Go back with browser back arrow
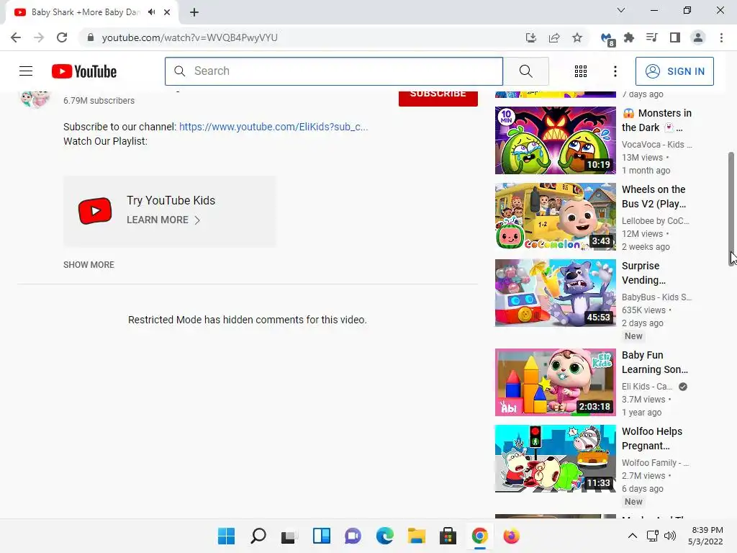The image size is (737, 553). pyautogui.click(x=16, y=37)
